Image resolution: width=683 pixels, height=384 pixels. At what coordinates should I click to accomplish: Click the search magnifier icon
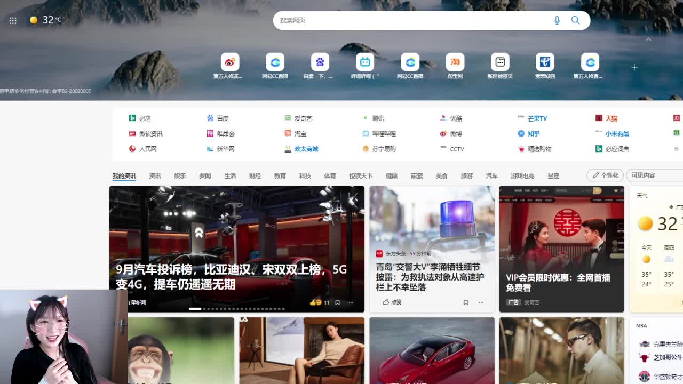575,20
